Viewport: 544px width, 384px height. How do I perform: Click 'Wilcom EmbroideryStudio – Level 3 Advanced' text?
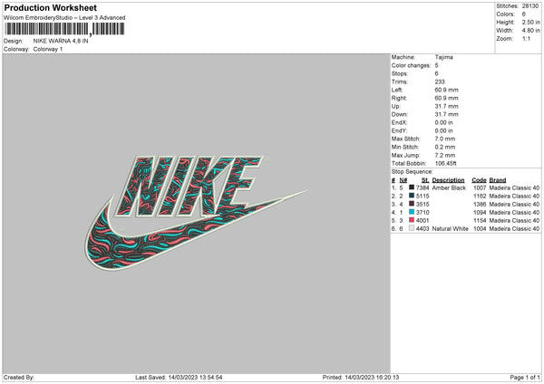(64, 18)
